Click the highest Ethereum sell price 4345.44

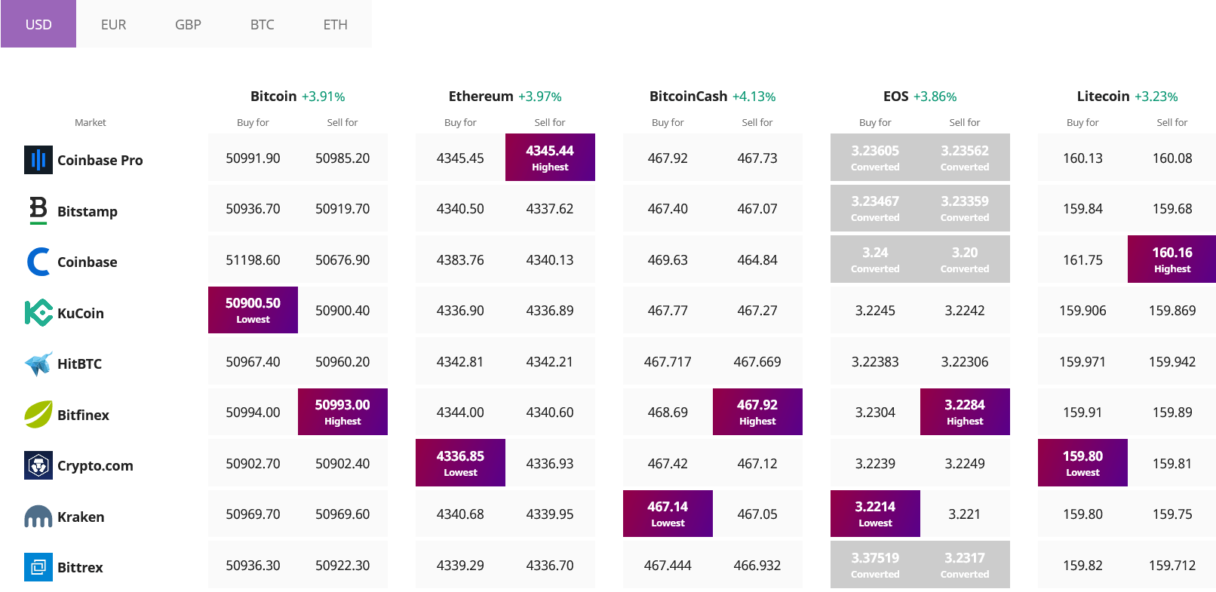point(550,158)
